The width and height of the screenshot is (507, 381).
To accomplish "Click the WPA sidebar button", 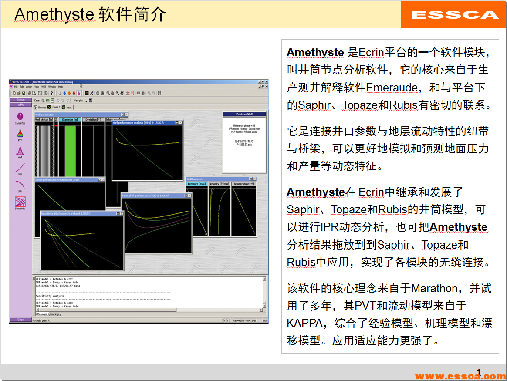I will coord(20,104).
